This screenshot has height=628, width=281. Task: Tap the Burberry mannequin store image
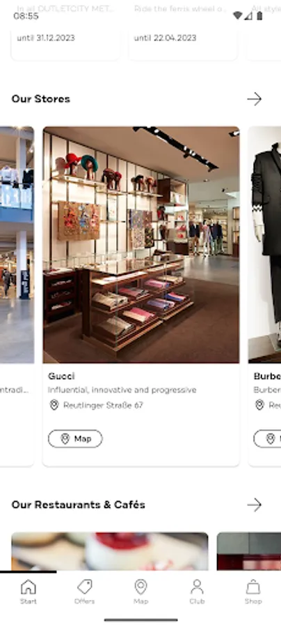tap(264, 245)
